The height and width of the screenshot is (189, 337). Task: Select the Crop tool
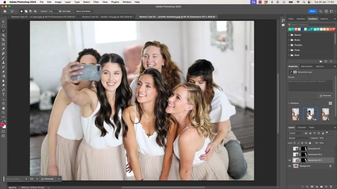(3, 40)
